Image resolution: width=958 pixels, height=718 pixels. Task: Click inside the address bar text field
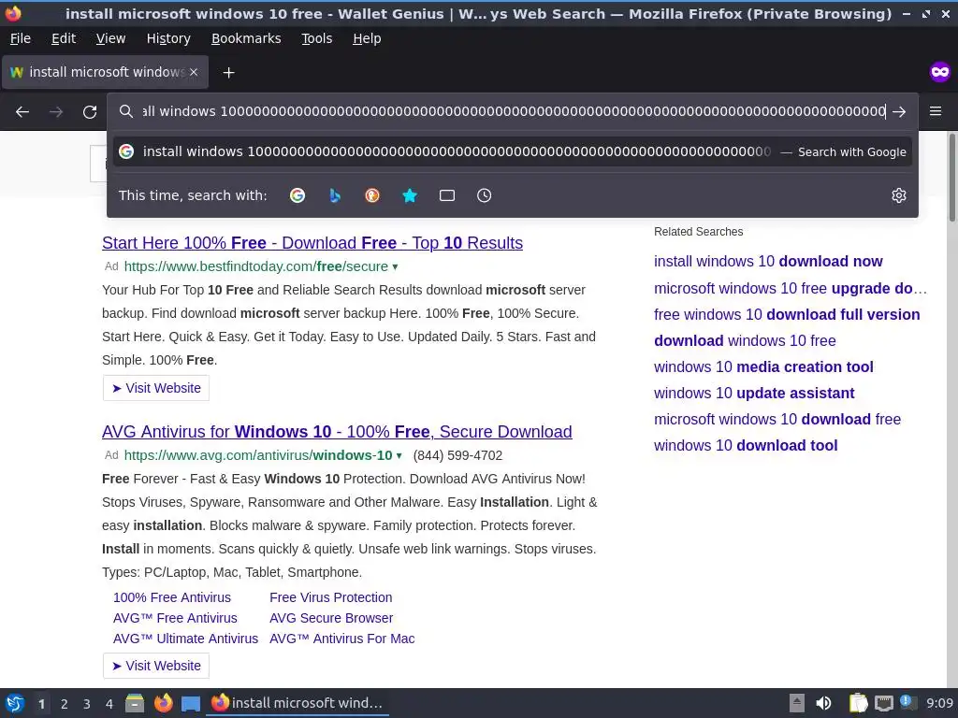click(514, 111)
